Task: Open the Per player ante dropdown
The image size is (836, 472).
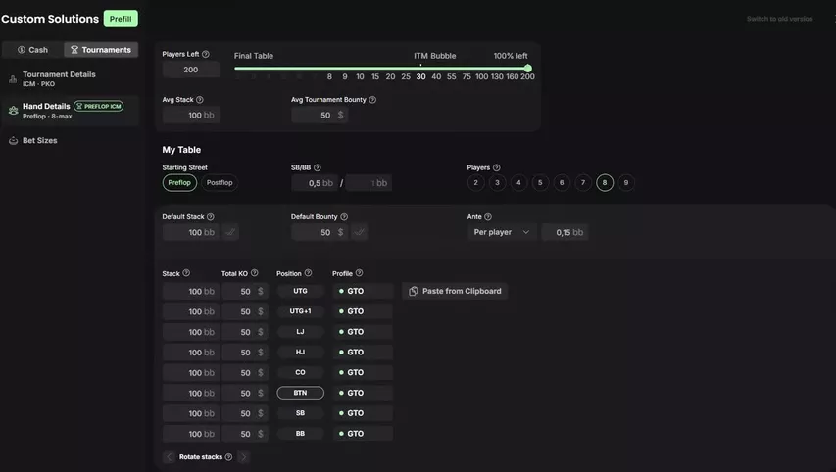Action: [x=502, y=232]
